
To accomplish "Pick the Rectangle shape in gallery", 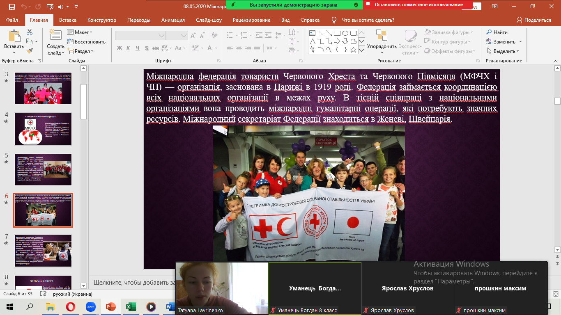I will (x=337, y=33).
